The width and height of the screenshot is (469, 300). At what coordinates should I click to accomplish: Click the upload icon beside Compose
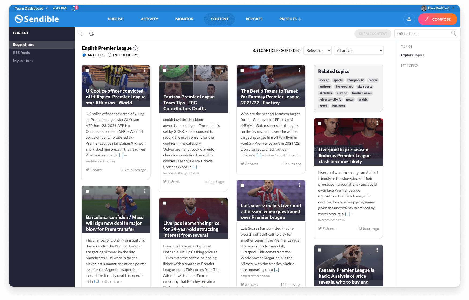point(409,19)
